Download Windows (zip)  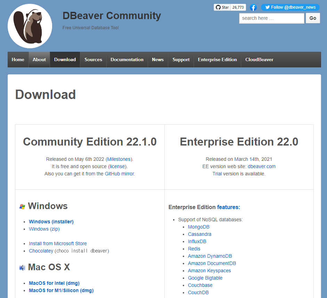44,229
